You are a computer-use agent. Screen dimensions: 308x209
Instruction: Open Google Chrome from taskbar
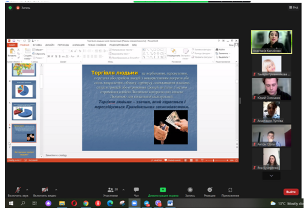[x=86, y=203]
